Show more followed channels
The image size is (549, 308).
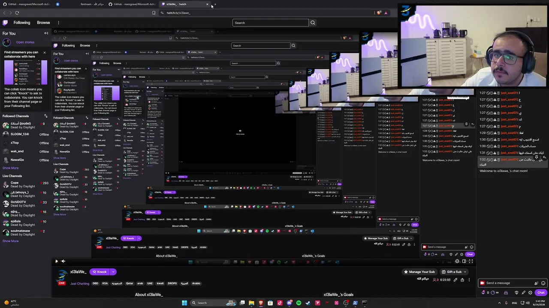[11, 168]
